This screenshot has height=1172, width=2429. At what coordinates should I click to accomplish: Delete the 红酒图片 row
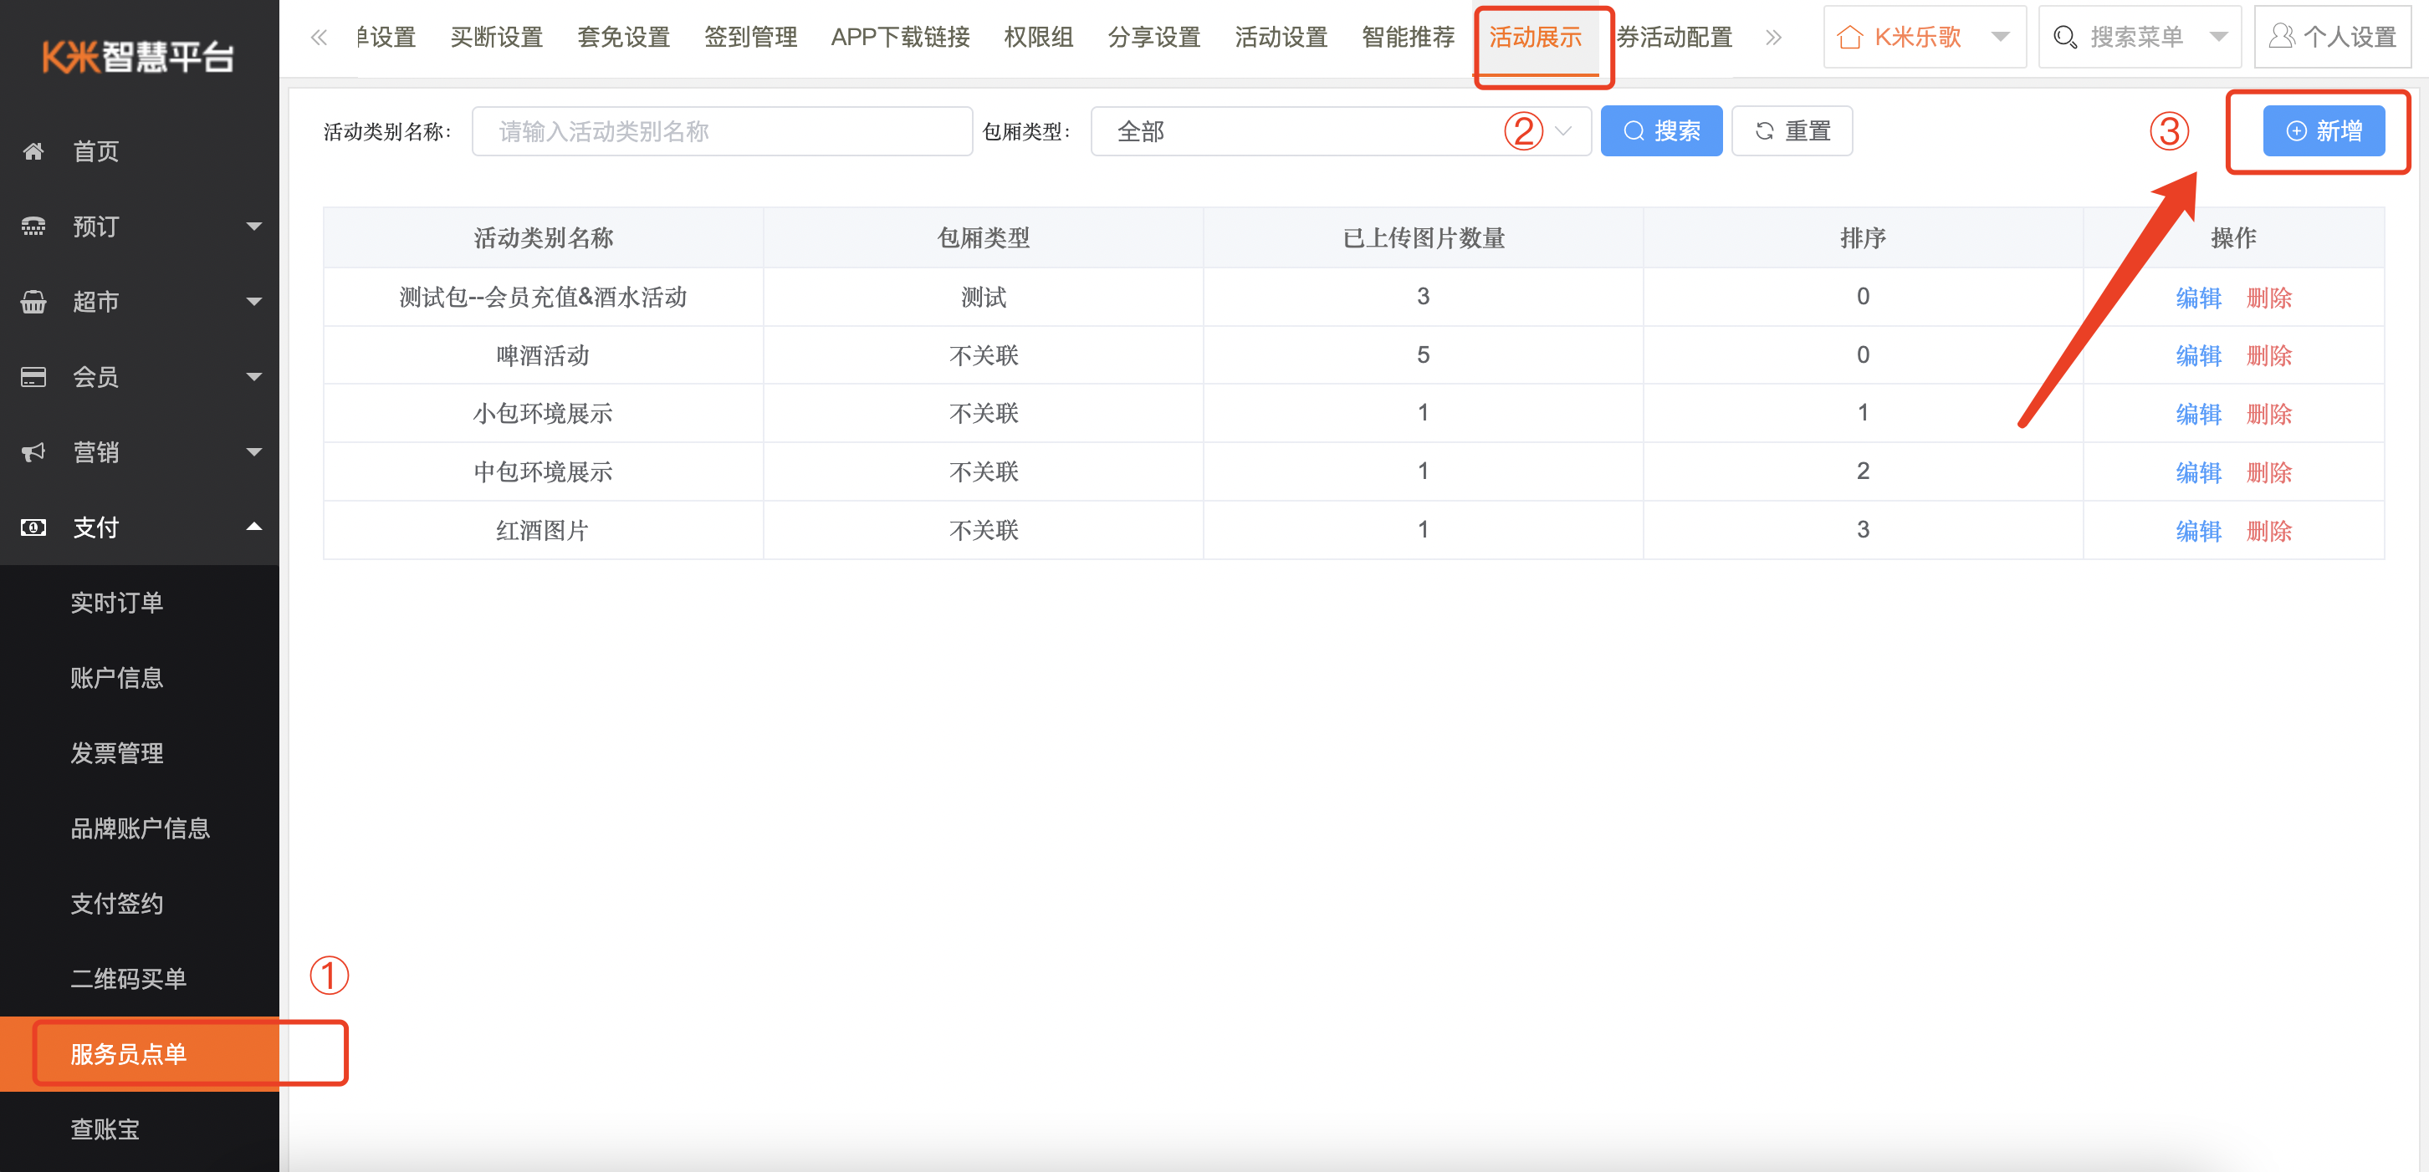[2269, 531]
